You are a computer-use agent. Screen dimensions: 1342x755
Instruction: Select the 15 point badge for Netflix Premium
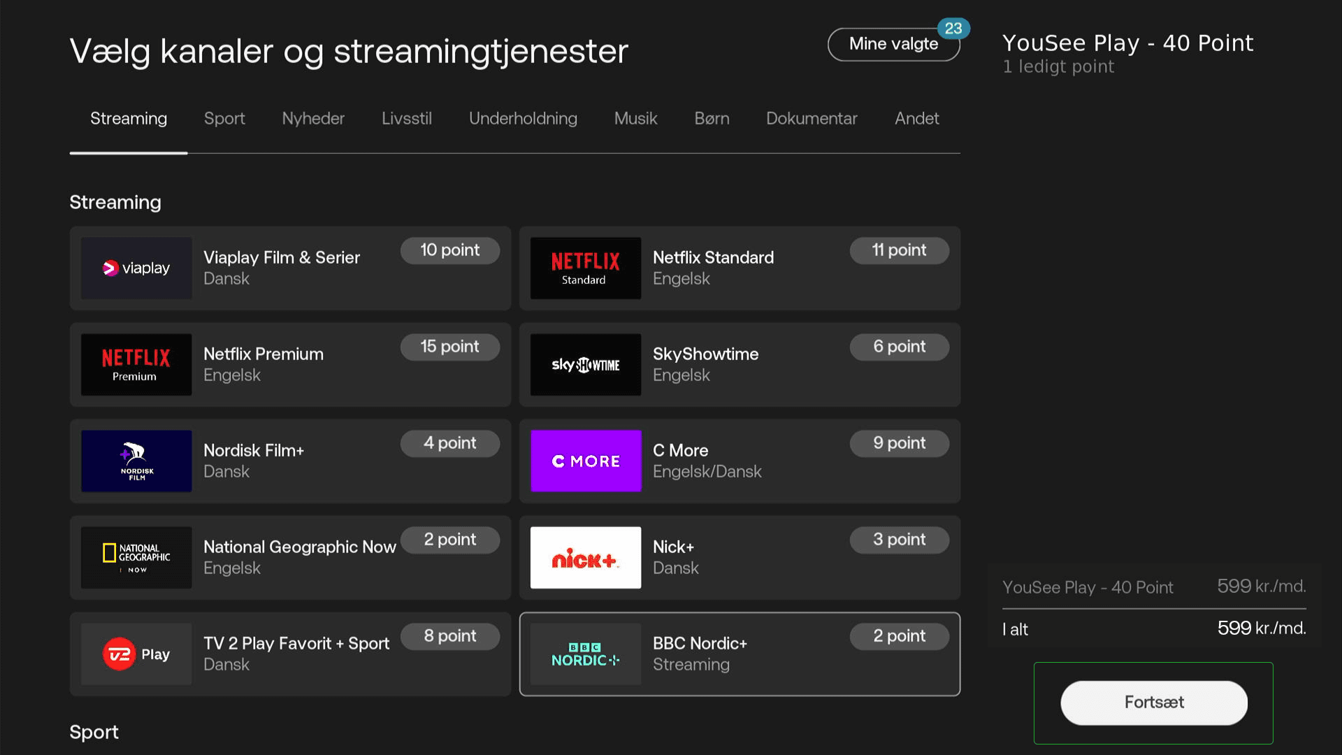(450, 347)
